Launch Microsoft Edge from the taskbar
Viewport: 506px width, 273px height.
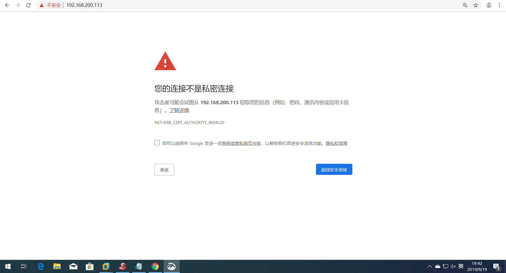41,266
